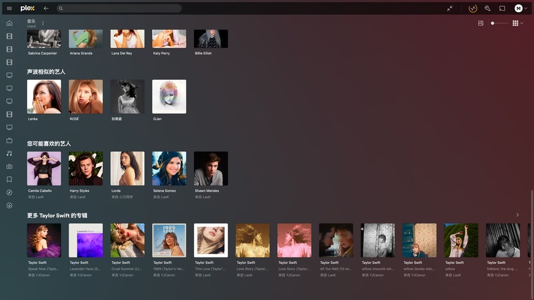Screen dimensions: 534x300
Task: Open the folklore: the long pond album cover
Action: pyautogui.click(x=503, y=241)
